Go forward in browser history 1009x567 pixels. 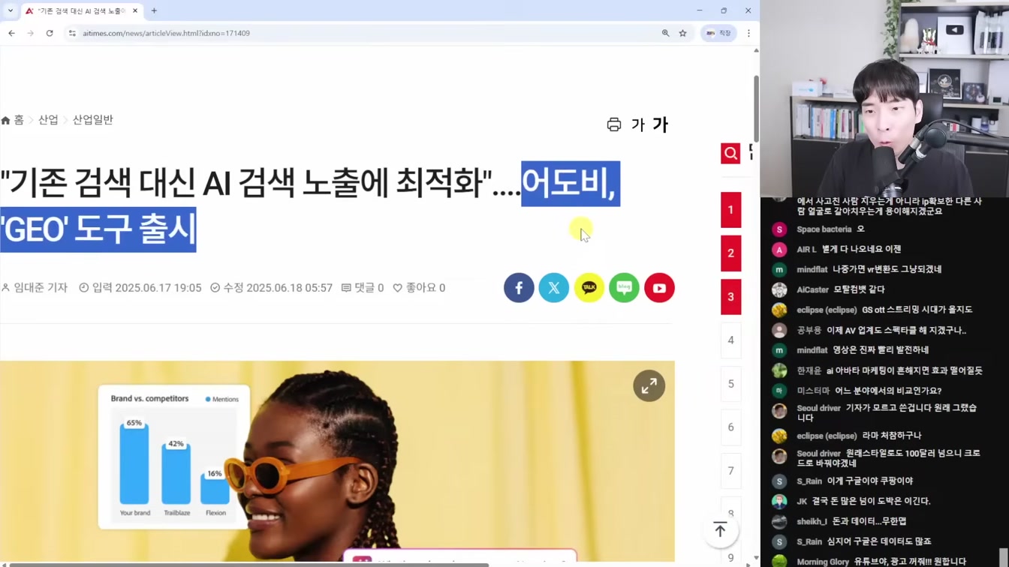[30, 33]
